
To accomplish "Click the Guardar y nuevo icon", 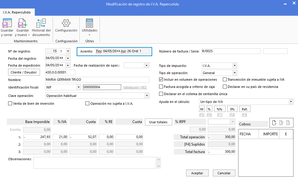I will [23, 23].
